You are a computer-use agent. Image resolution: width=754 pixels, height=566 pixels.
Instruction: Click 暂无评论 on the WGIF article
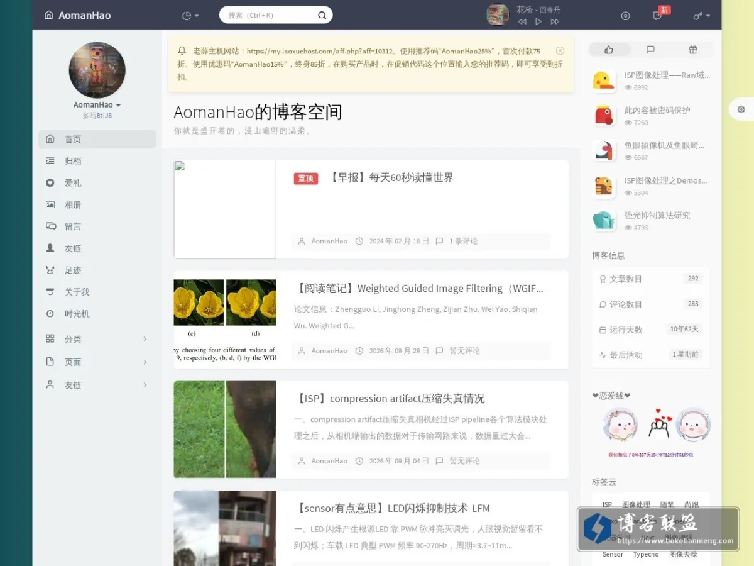(464, 351)
